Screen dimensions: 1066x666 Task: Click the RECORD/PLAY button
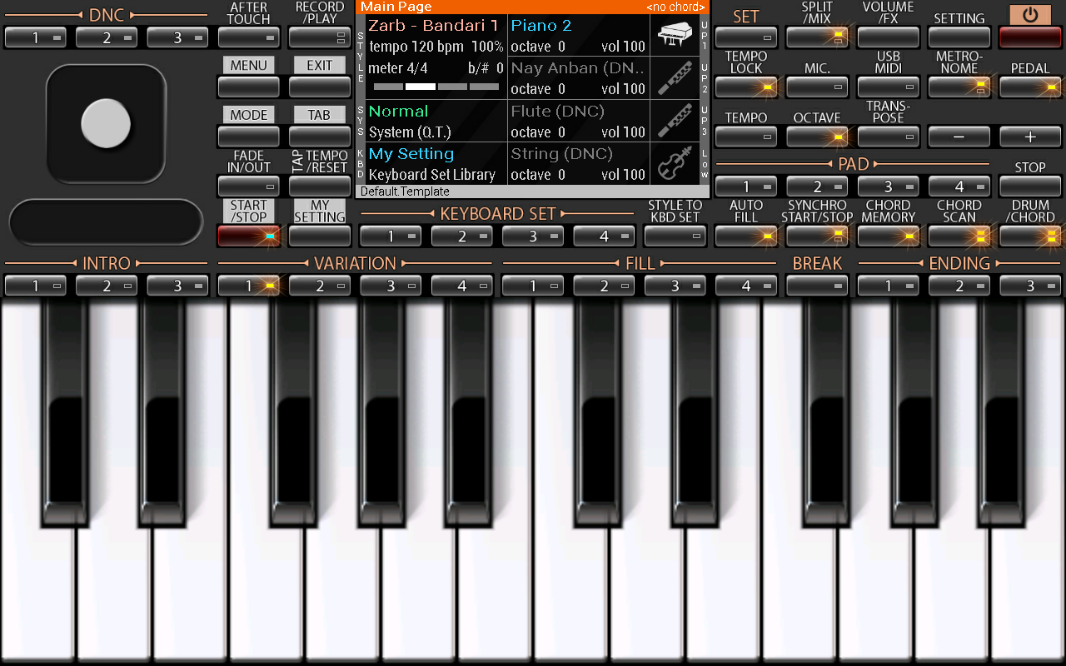pyautogui.click(x=320, y=37)
